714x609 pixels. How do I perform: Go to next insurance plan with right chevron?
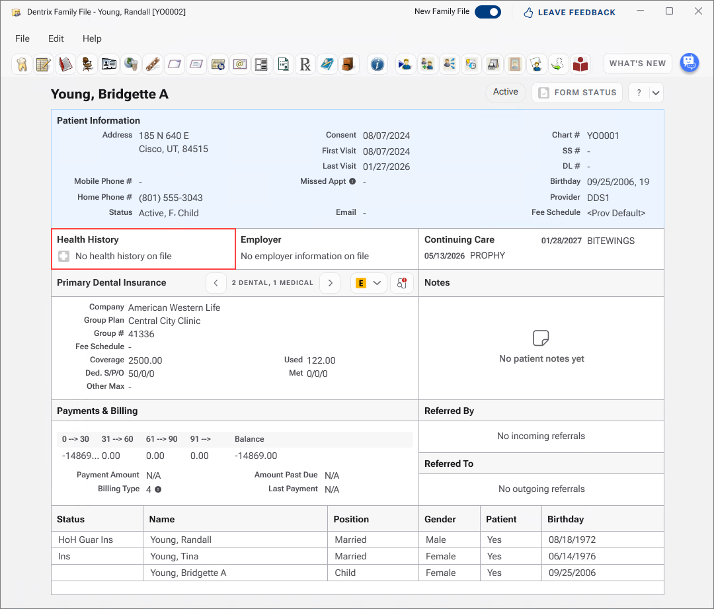(x=330, y=283)
